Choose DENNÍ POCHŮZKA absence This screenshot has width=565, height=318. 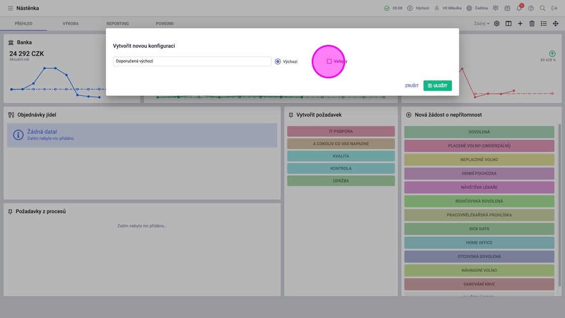tap(479, 174)
